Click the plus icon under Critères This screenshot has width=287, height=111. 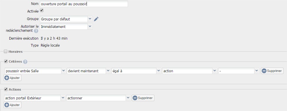[x=7, y=78]
